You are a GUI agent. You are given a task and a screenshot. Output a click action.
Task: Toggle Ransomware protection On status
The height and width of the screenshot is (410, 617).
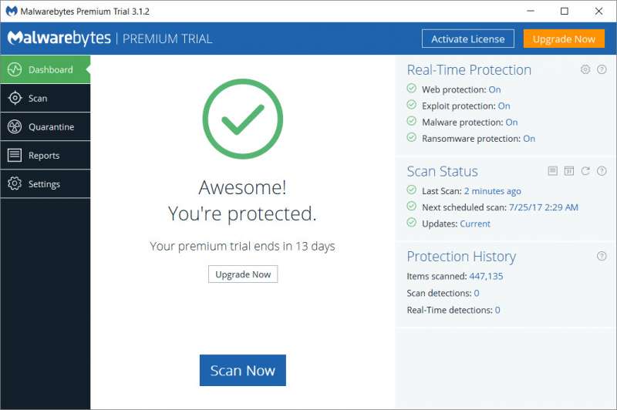(x=529, y=139)
